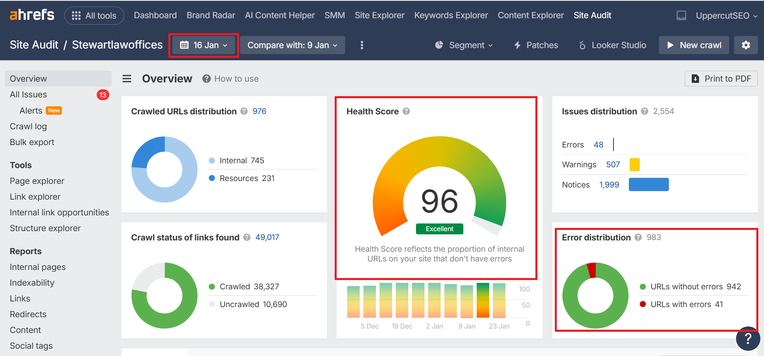The width and height of the screenshot is (764, 356).
Task: Click the 49,017 links found count
Action: (x=267, y=237)
